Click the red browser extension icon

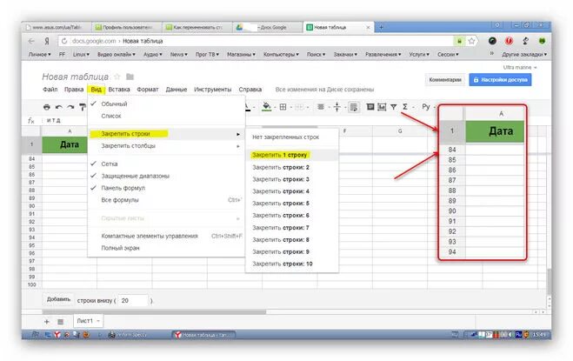(x=509, y=41)
